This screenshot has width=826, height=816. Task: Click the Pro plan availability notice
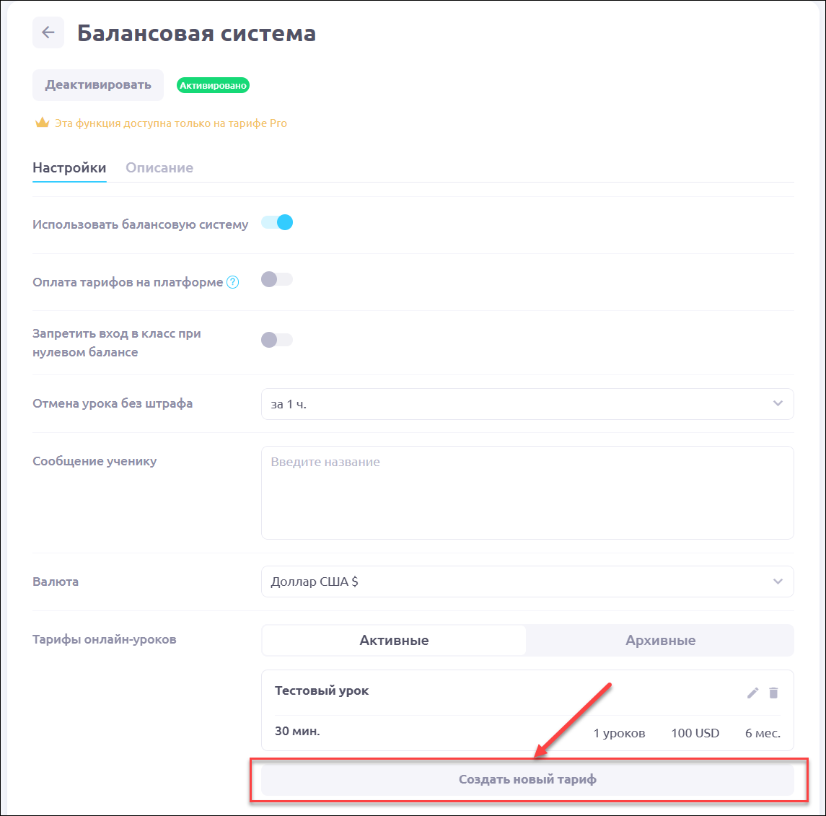point(171,123)
